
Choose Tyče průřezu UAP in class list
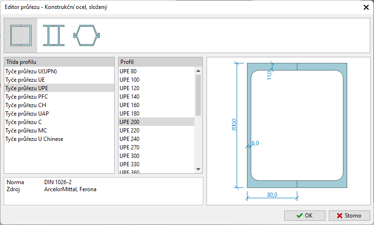(26, 114)
